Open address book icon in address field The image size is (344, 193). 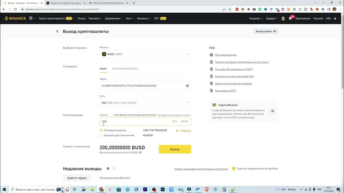pyautogui.click(x=187, y=86)
